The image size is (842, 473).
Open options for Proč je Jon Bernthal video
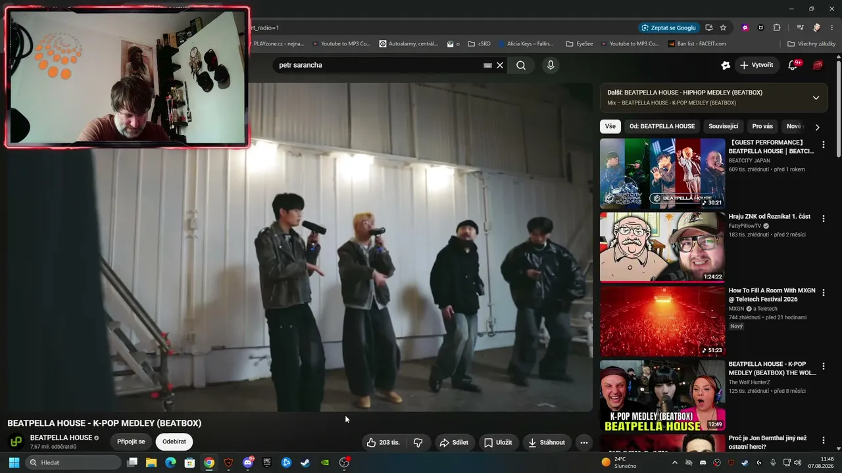[x=823, y=439]
